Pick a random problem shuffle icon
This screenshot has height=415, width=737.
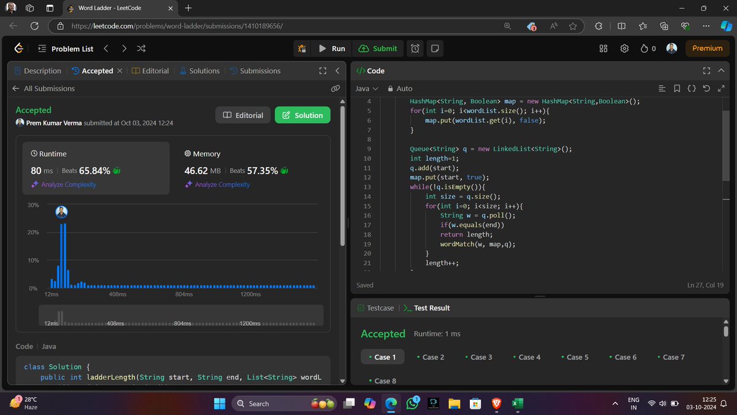(x=141, y=49)
